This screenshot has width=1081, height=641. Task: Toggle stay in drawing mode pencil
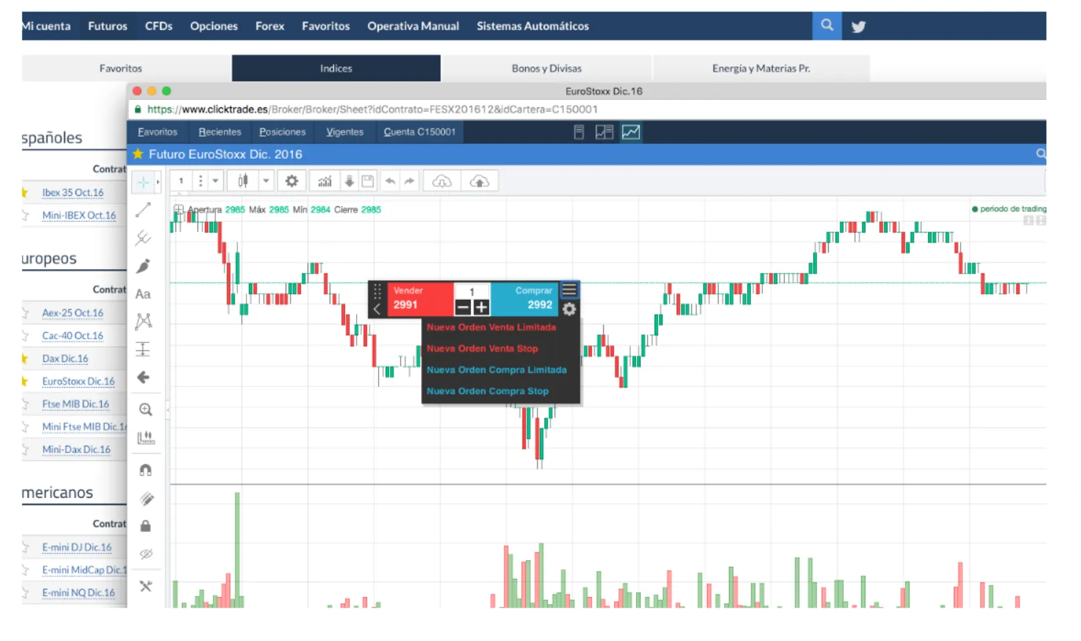click(x=146, y=498)
